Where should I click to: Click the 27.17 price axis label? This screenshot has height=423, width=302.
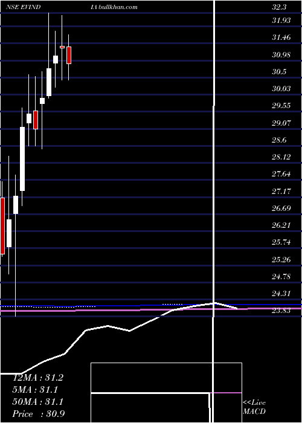point(281,192)
